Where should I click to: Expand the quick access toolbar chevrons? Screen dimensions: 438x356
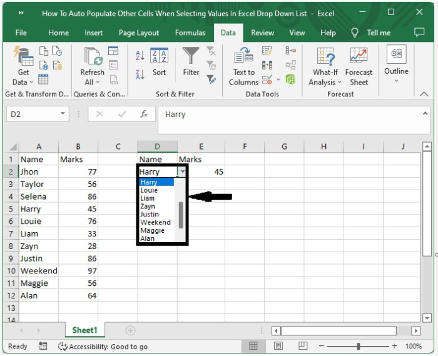click(x=21, y=13)
